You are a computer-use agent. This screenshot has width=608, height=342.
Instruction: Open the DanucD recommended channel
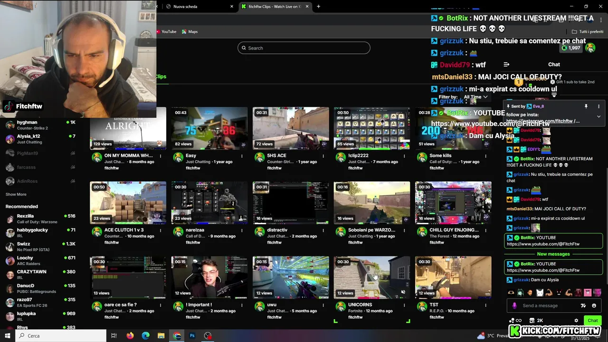[40, 288]
